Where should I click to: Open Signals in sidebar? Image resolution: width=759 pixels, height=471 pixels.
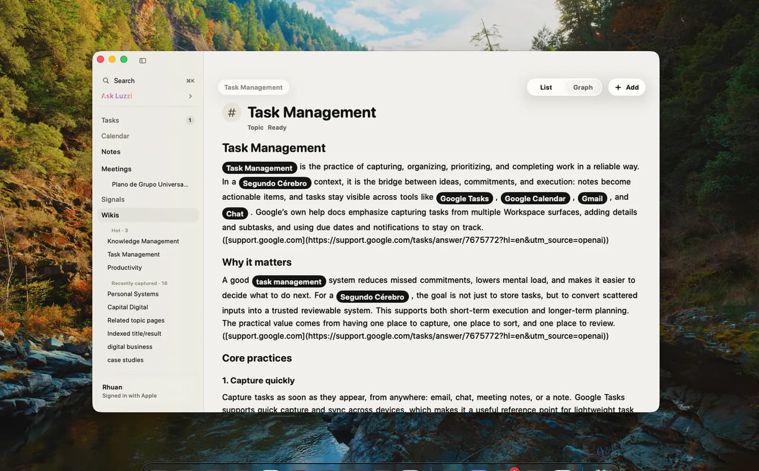[113, 200]
